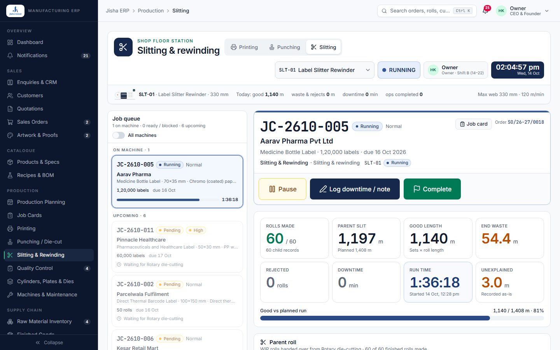This screenshot has height=350, width=560.
Task: Click the scissors station icon
Action: point(123,47)
